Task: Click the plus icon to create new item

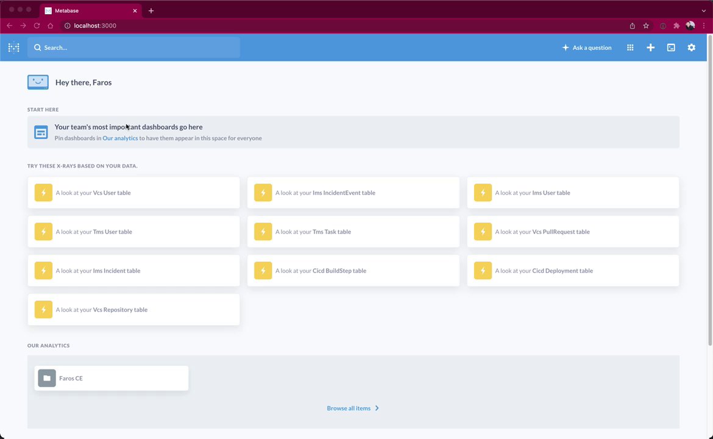Action: click(651, 48)
